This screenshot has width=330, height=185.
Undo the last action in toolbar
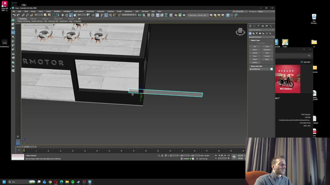click(14, 15)
